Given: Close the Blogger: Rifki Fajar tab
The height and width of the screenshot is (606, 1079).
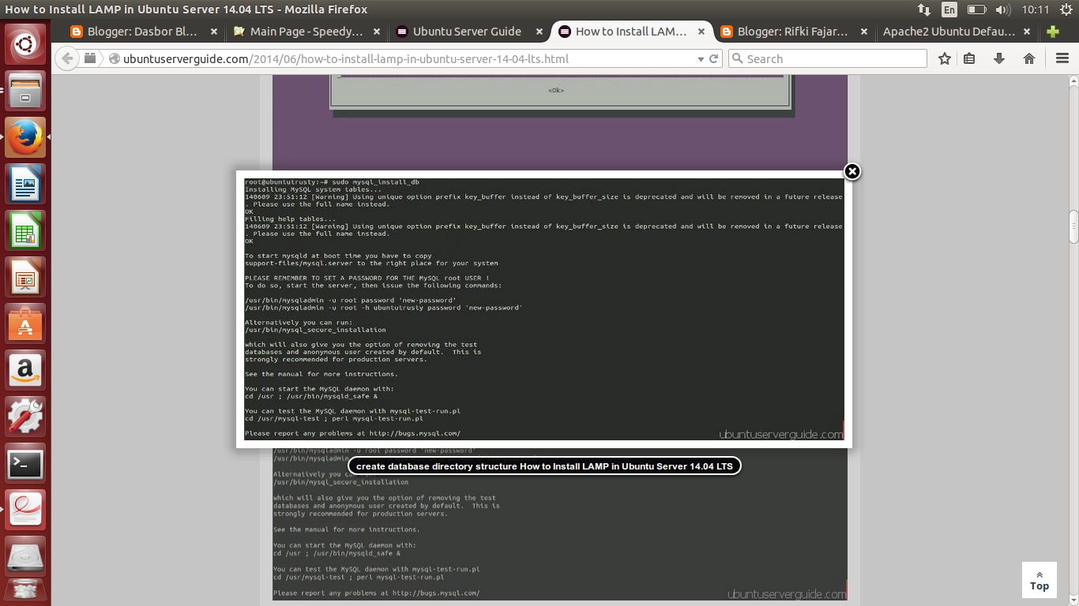Looking at the screenshot, I should click(x=863, y=32).
